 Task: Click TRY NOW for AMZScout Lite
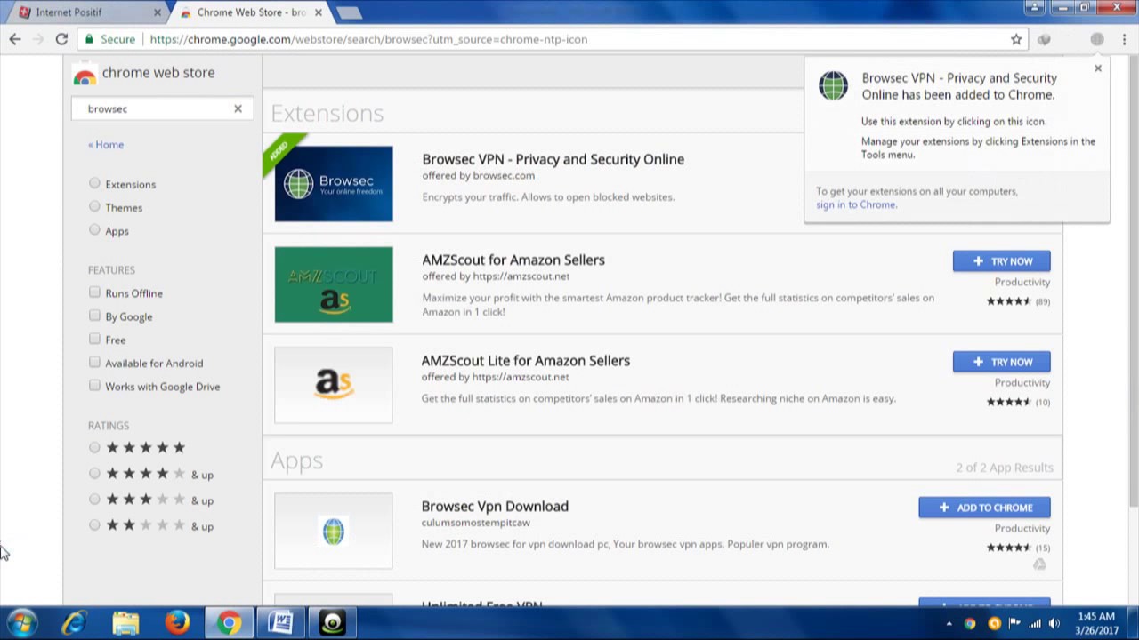pyautogui.click(x=1001, y=362)
